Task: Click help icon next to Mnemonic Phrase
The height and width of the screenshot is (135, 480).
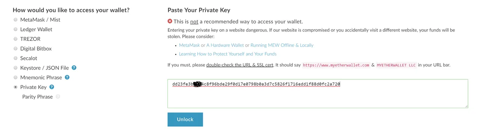Action: [67, 77]
